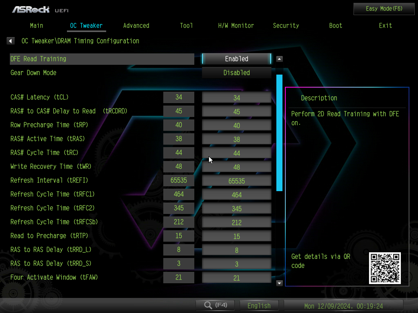Screen dimensions: 418x313
Task: Click the Four Activate Window (tFAW) label
Action: pos(54,277)
